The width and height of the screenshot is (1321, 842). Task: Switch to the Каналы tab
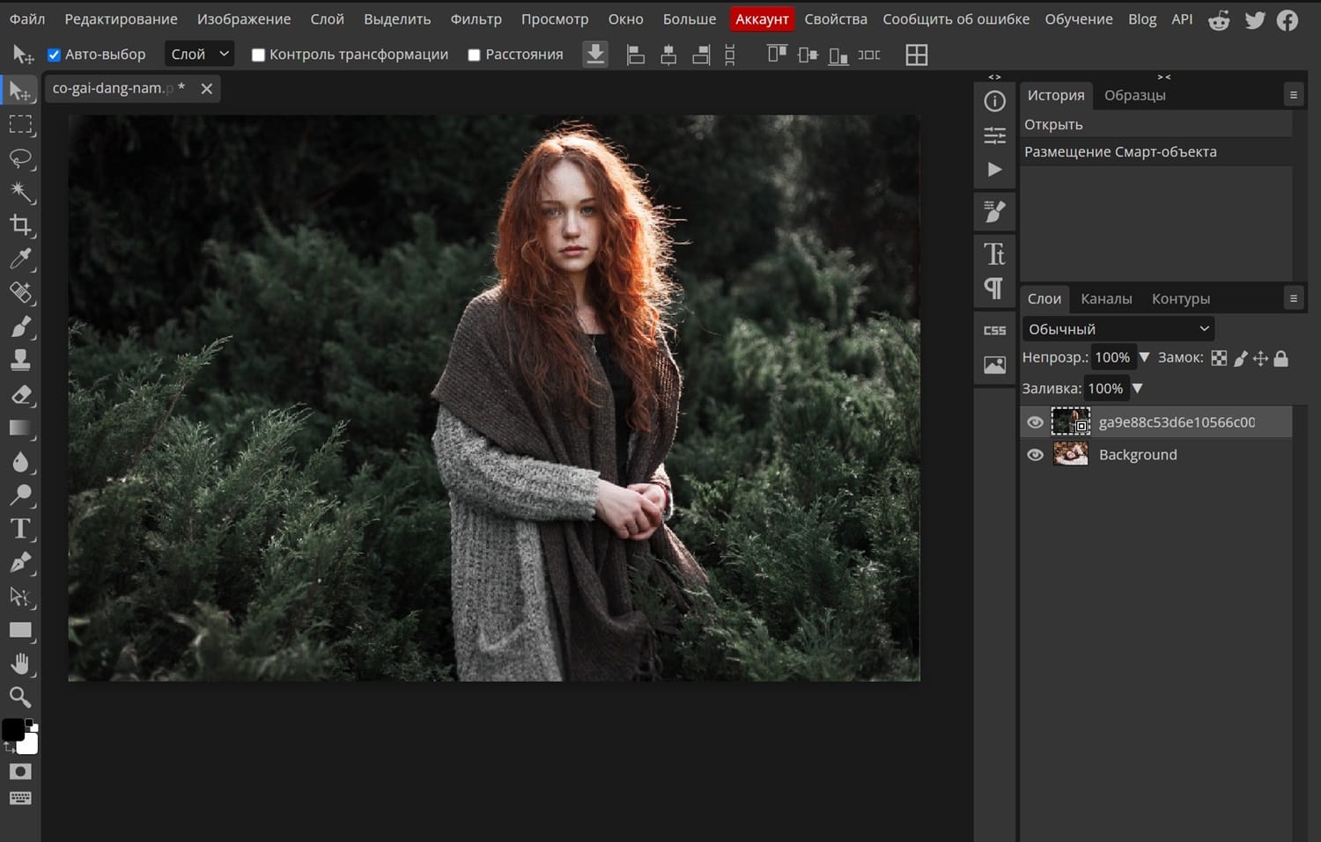pos(1106,298)
